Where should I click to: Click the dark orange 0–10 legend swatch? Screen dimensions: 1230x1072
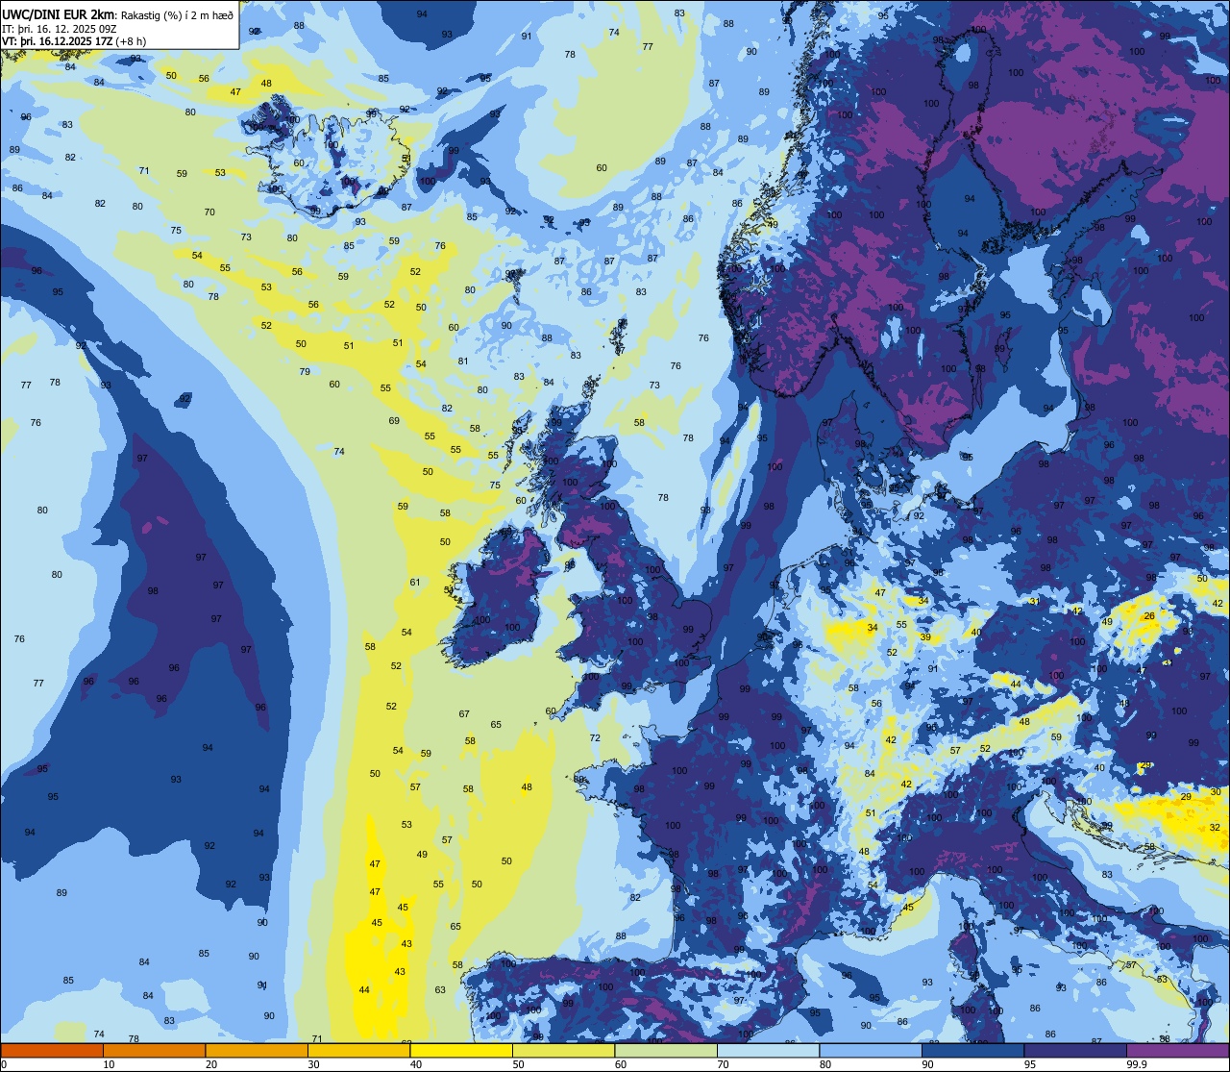[52, 1050]
